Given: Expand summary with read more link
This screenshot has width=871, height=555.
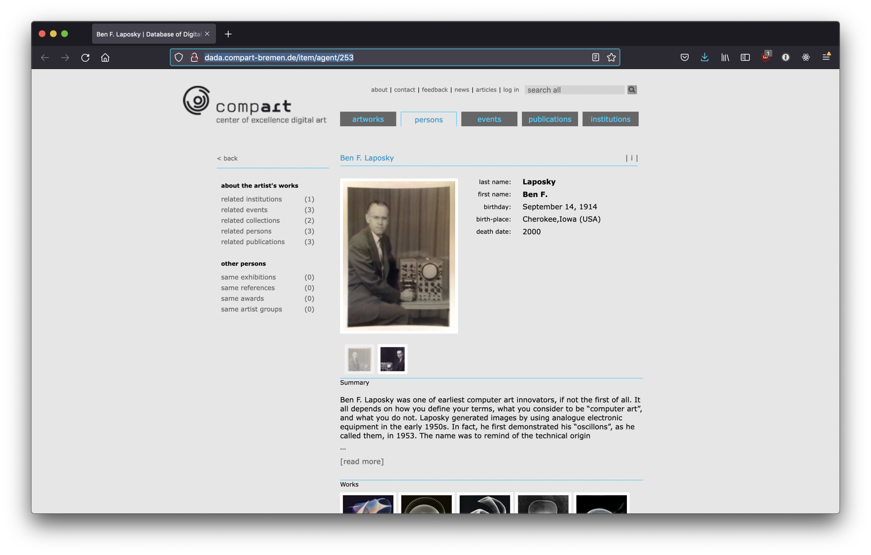Looking at the screenshot, I should [362, 462].
